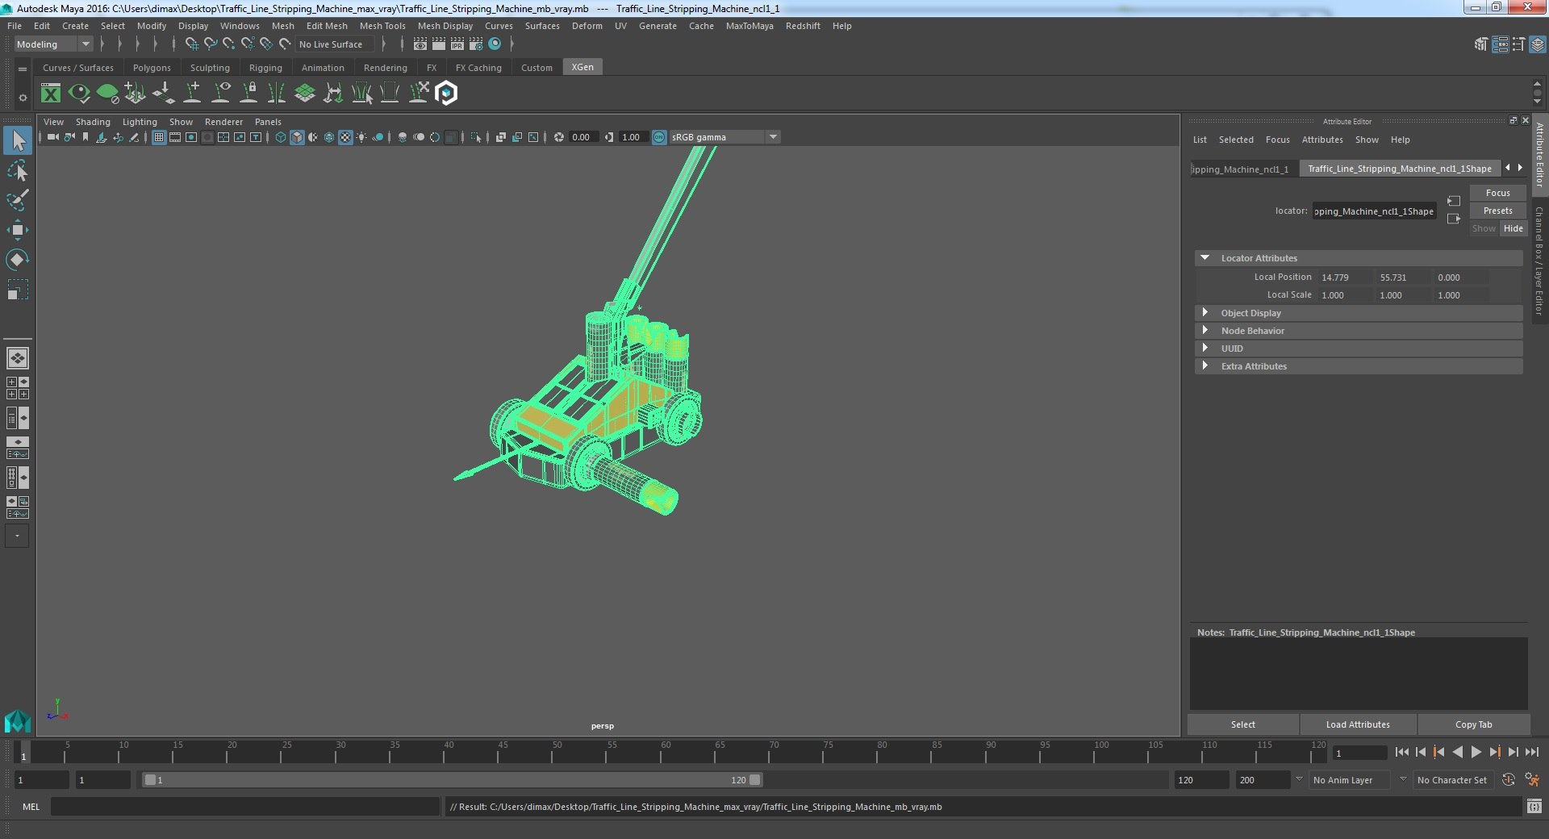
Task: Open XGen window icon on shelf
Action: click(51, 94)
